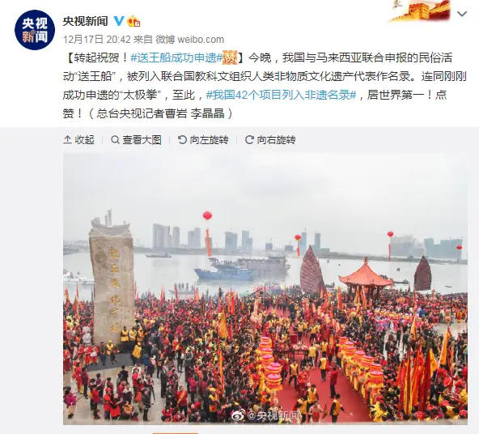Open hashtag #我国42个项目列入非遗名录#
The width and height of the screenshot is (479, 434).
tap(282, 95)
